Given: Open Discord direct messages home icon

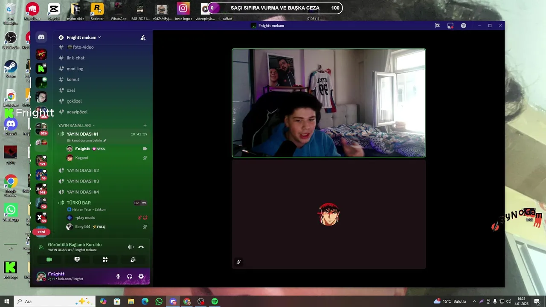Looking at the screenshot, I should pyautogui.click(x=41, y=37).
